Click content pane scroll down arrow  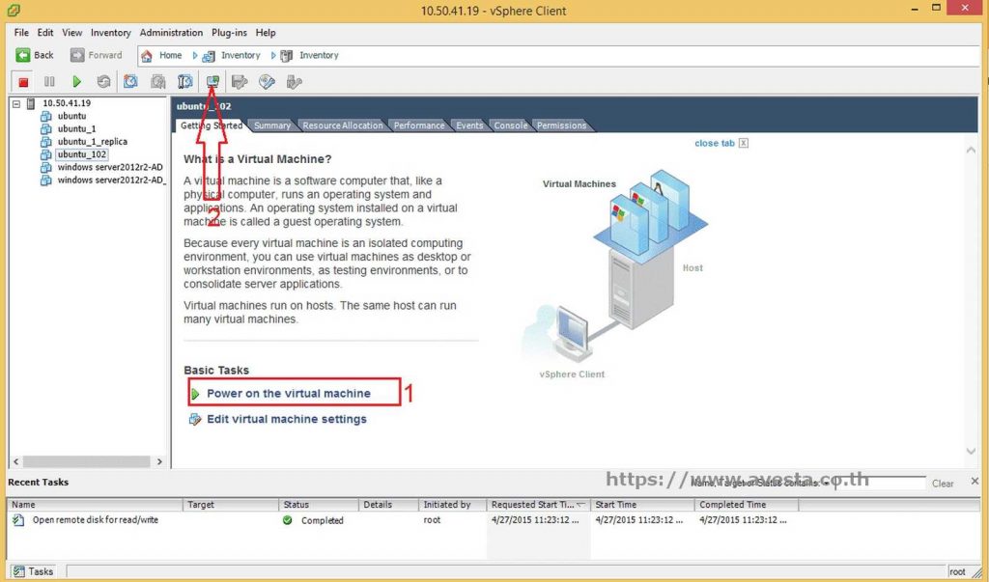pyautogui.click(x=971, y=451)
